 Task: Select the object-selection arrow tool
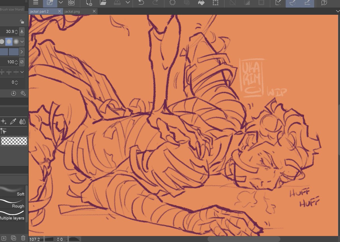tap(3, 131)
